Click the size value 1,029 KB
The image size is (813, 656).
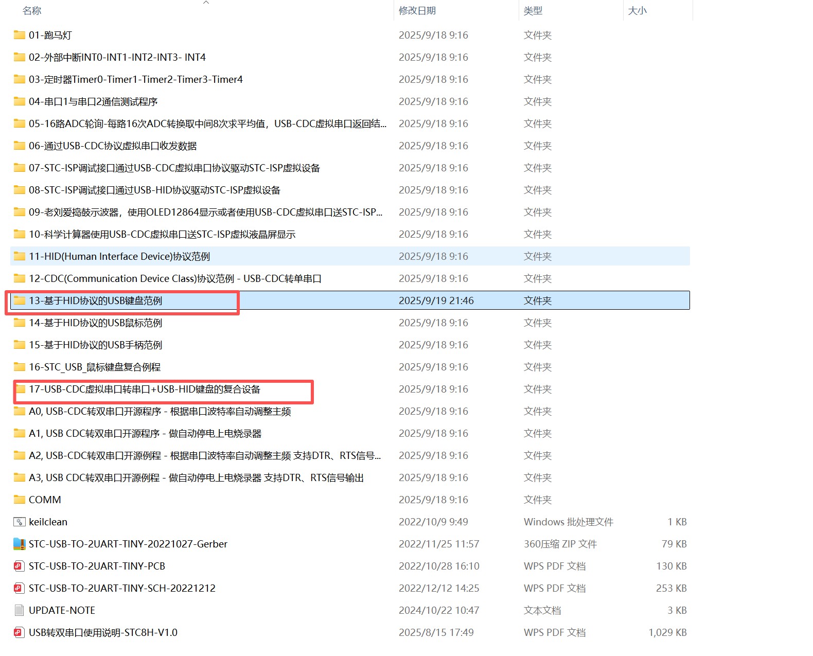point(667,632)
